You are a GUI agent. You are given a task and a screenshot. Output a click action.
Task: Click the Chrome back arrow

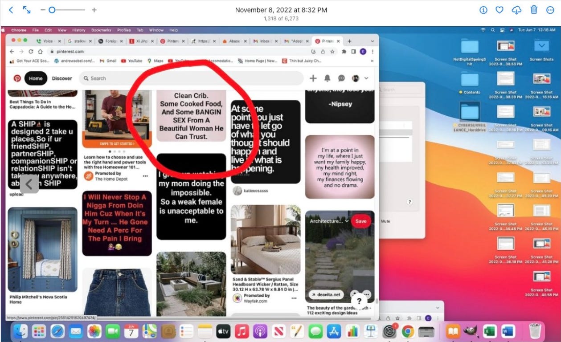12,52
